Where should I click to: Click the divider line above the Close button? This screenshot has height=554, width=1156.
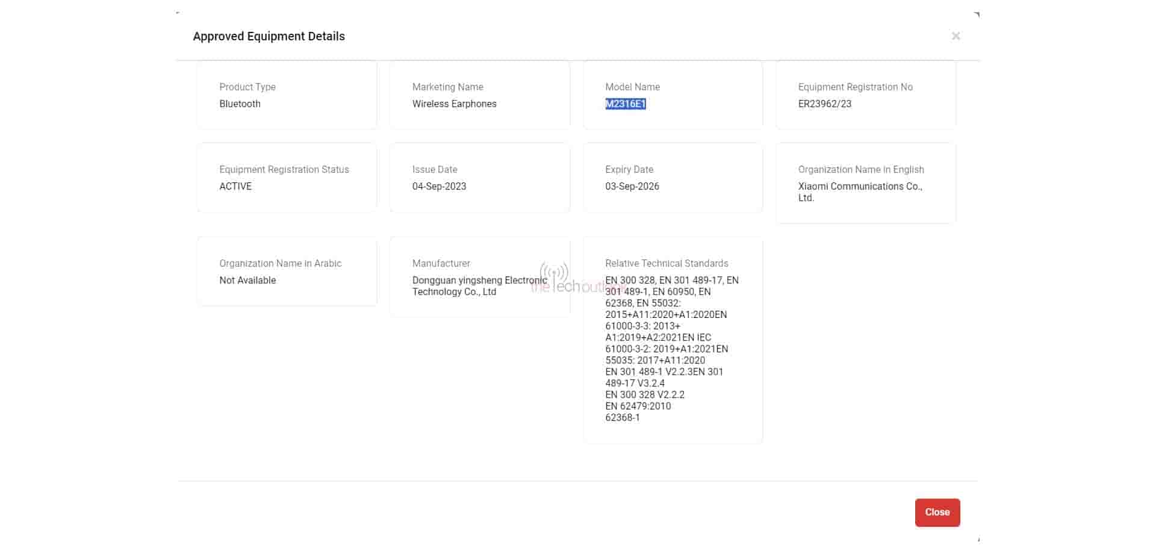(x=578, y=481)
